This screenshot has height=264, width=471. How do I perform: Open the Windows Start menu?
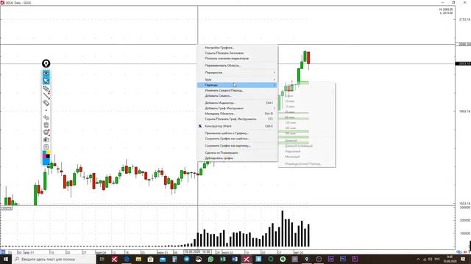6,259
